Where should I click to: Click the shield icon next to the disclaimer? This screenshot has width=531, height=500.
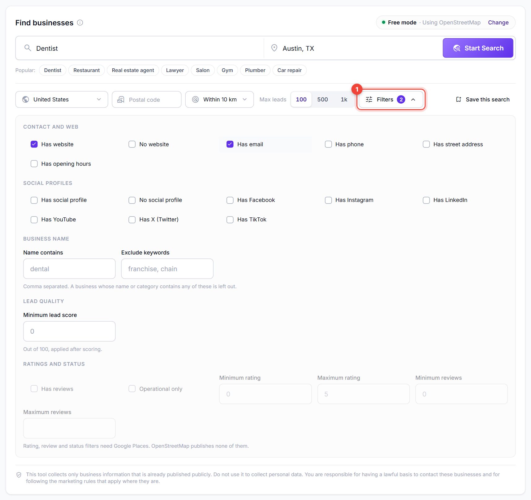tap(19, 475)
